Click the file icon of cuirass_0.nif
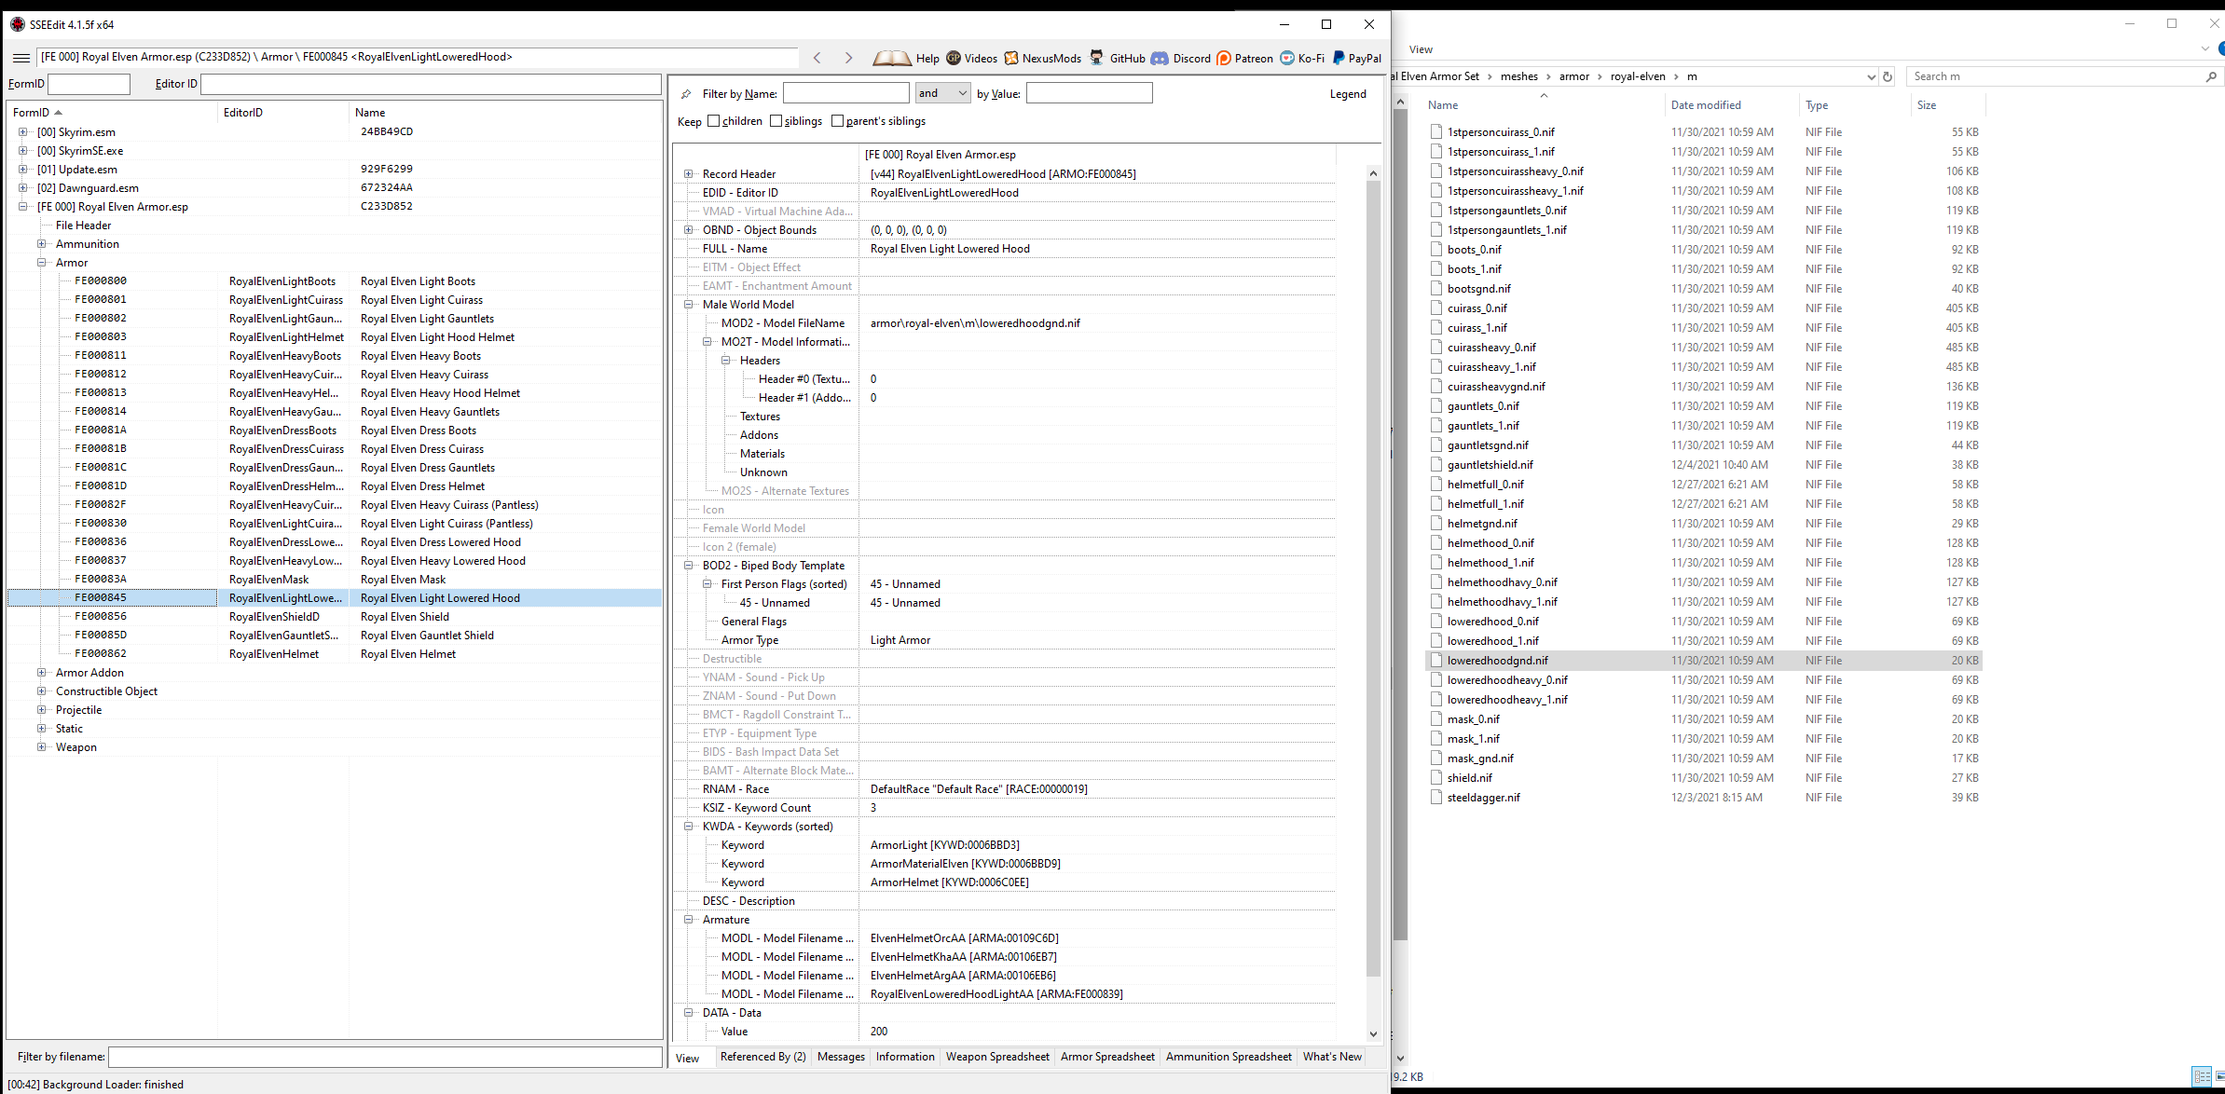The width and height of the screenshot is (2225, 1094). pos(1436,308)
